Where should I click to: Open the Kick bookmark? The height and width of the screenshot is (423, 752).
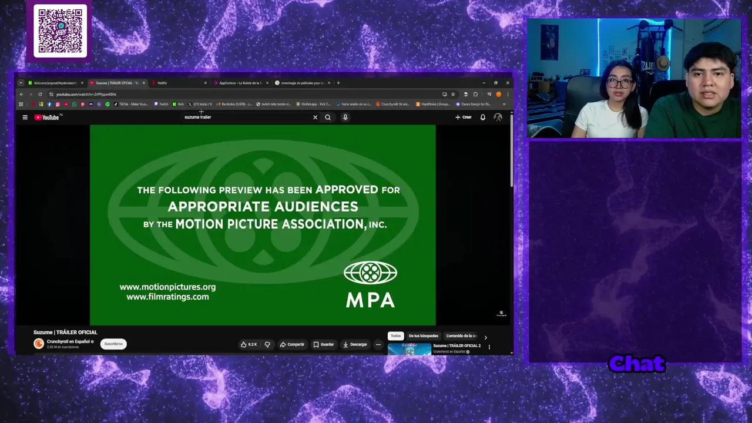click(x=178, y=104)
